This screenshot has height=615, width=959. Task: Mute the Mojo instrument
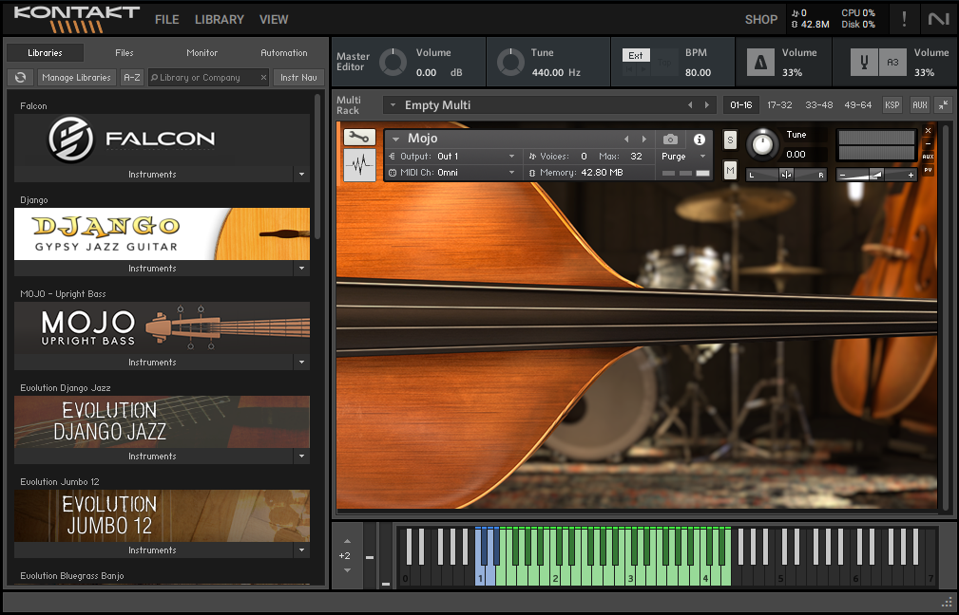[730, 170]
